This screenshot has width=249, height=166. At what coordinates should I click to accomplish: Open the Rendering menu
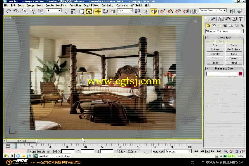[x=108, y=6]
